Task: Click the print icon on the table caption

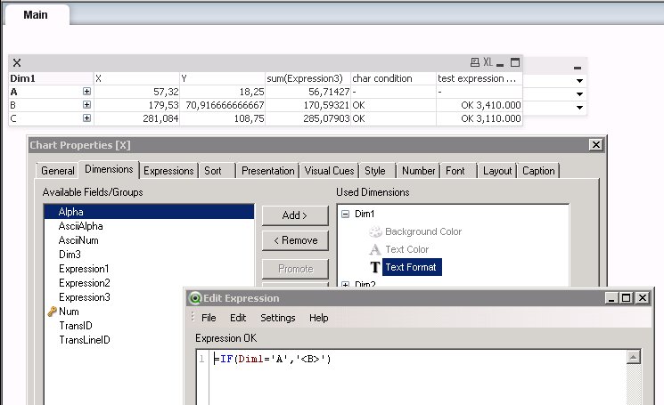Action: [475, 63]
